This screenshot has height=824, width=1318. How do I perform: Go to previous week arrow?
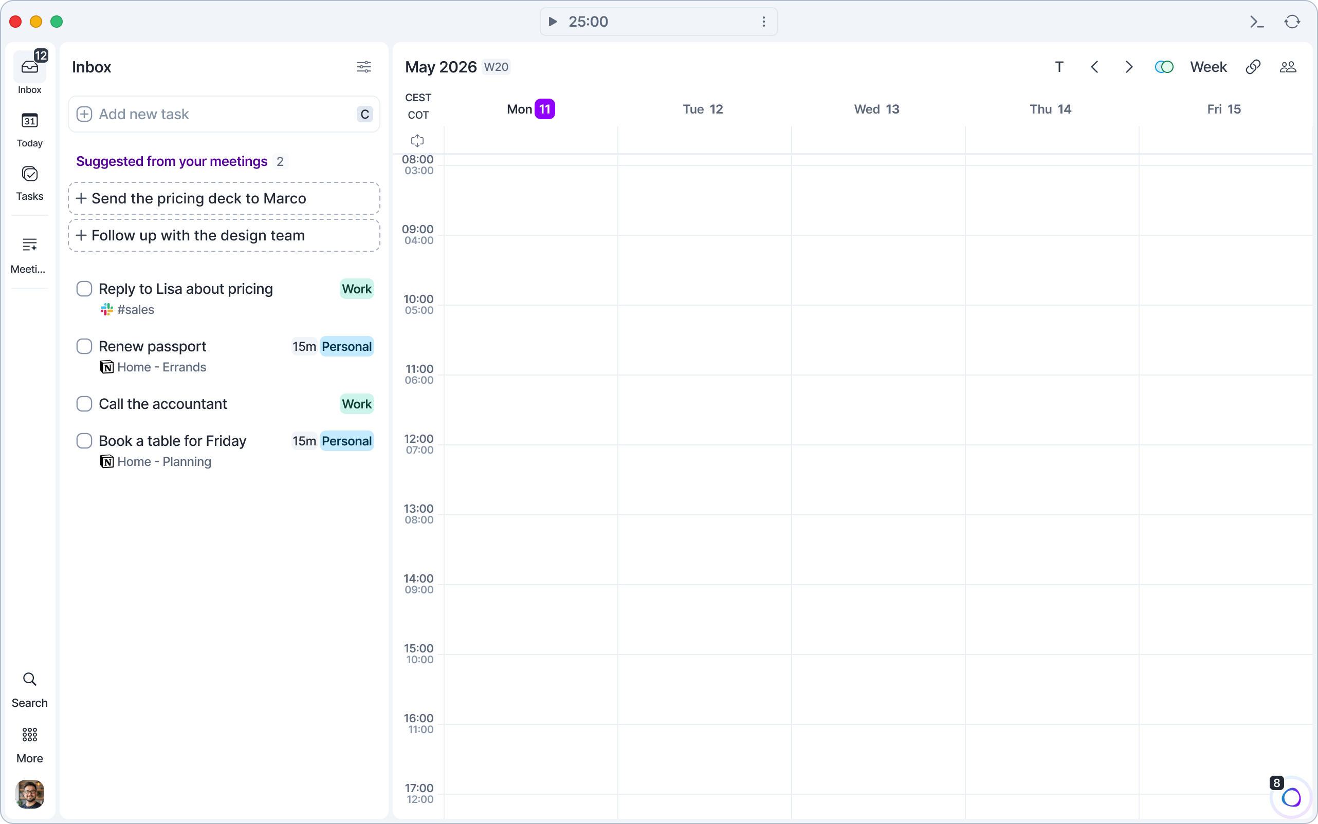click(1094, 67)
